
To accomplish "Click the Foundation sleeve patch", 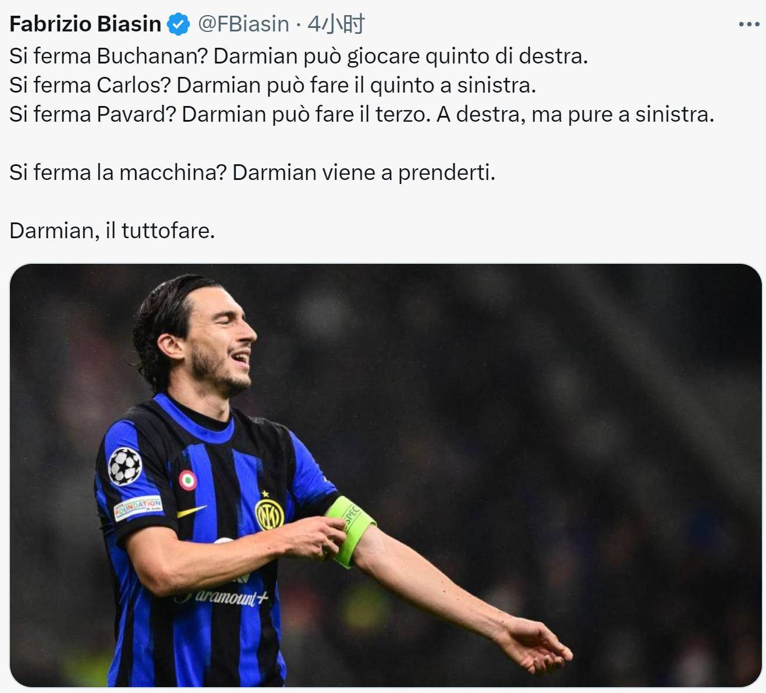I will (137, 507).
